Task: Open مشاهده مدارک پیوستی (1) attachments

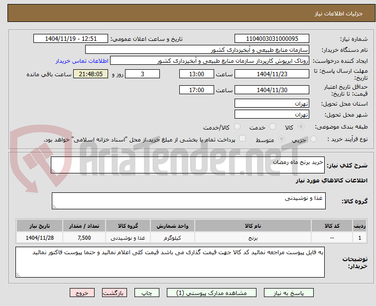Action: (212, 293)
